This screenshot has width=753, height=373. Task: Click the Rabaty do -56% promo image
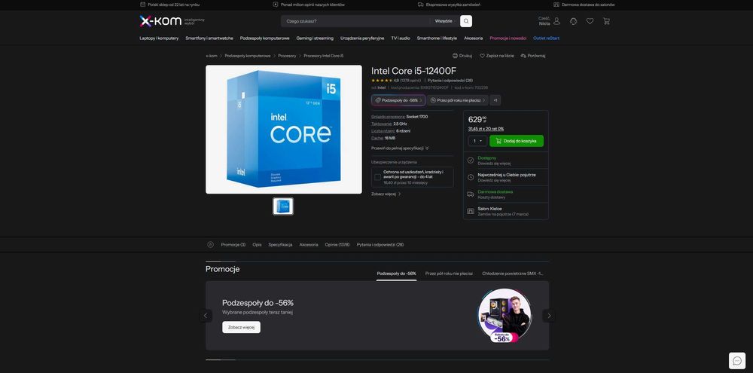click(x=505, y=316)
